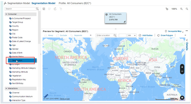The width and height of the screenshot is (191, 104).
Task: Click the layout settings icon beside 100%
Action: 167,9
